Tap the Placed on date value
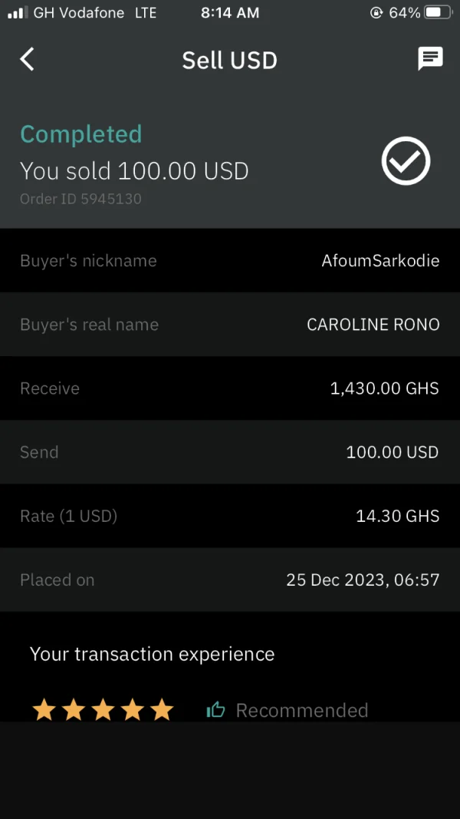Screen dimensions: 460x819 [x=363, y=580]
